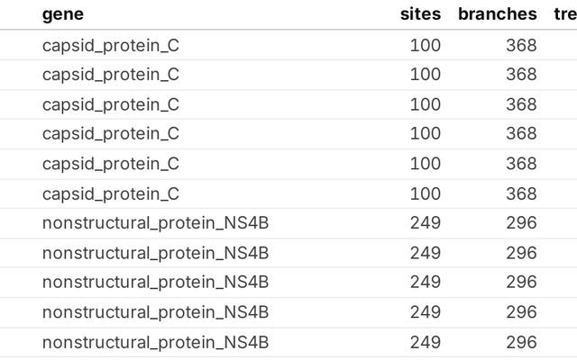The width and height of the screenshot is (577, 360).
Task: Select the third capsid_protein_C row's gene name
Action: pyautogui.click(x=111, y=104)
